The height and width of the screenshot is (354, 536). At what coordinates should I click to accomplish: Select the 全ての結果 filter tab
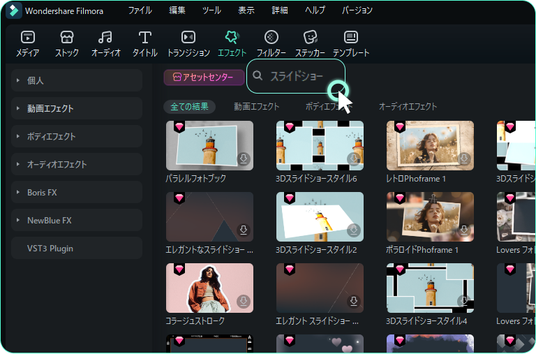tap(189, 107)
